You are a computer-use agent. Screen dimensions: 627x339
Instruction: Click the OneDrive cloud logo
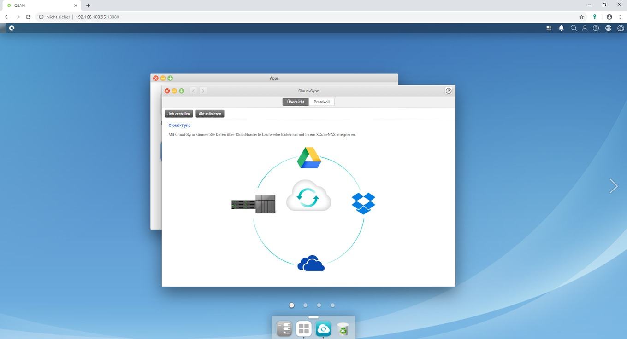[311, 263]
